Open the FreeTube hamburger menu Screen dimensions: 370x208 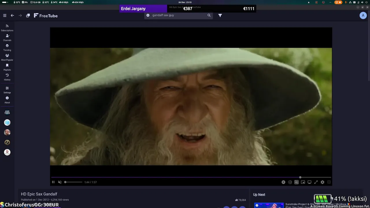[5, 16]
